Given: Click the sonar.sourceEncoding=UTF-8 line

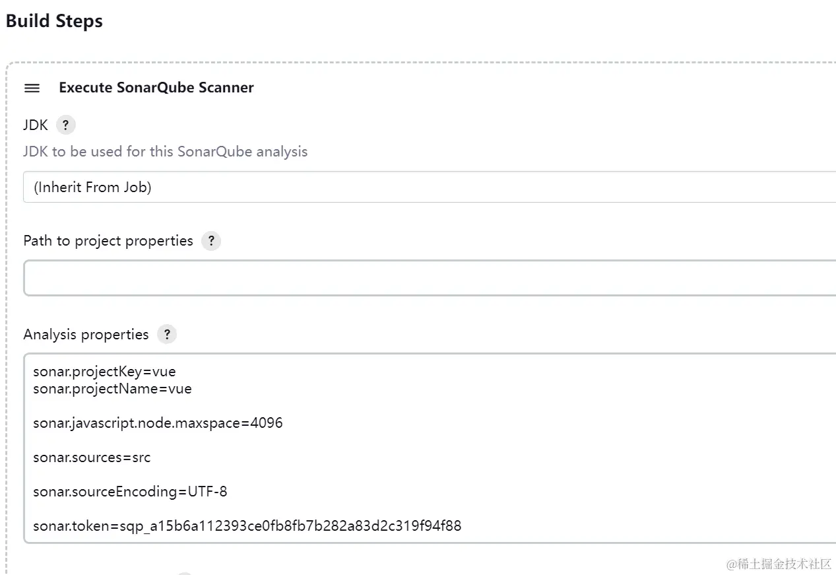Looking at the screenshot, I should [x=130, y=492].
